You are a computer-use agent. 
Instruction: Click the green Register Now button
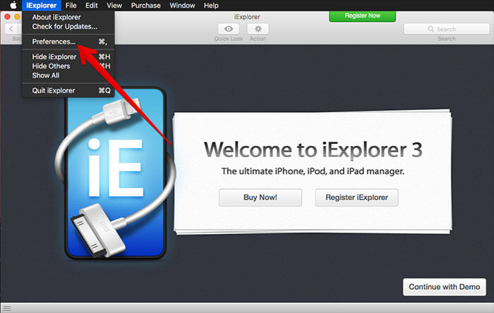[x=362, y=16]
